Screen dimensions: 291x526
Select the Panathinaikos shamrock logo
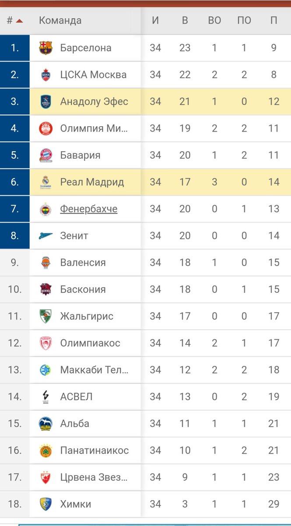(x=46, y=450)
